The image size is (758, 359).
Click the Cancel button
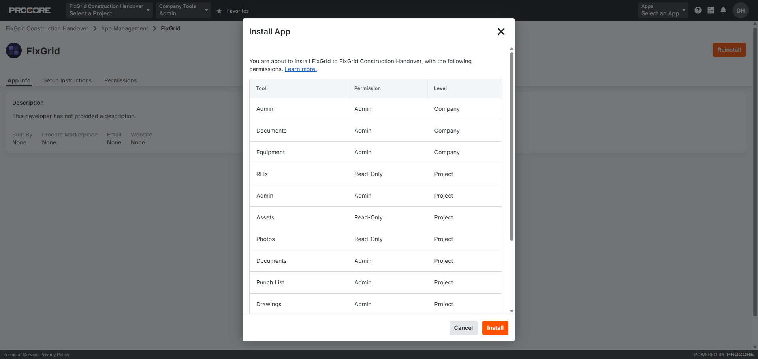tap(463, 328)
